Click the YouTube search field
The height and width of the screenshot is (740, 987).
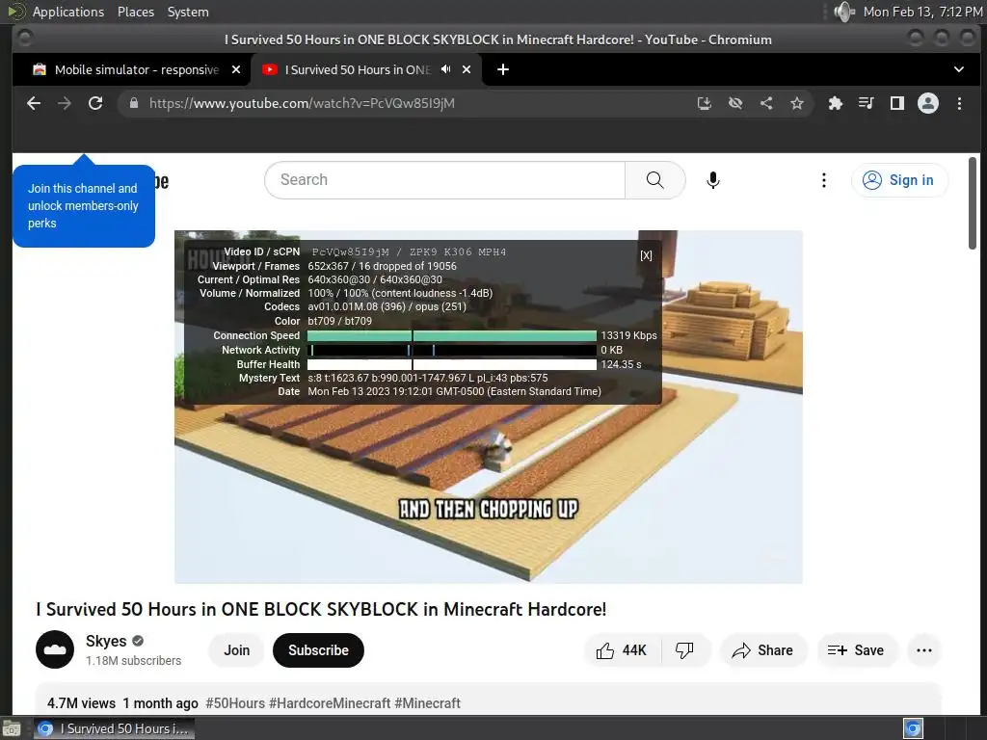[445, 180]
